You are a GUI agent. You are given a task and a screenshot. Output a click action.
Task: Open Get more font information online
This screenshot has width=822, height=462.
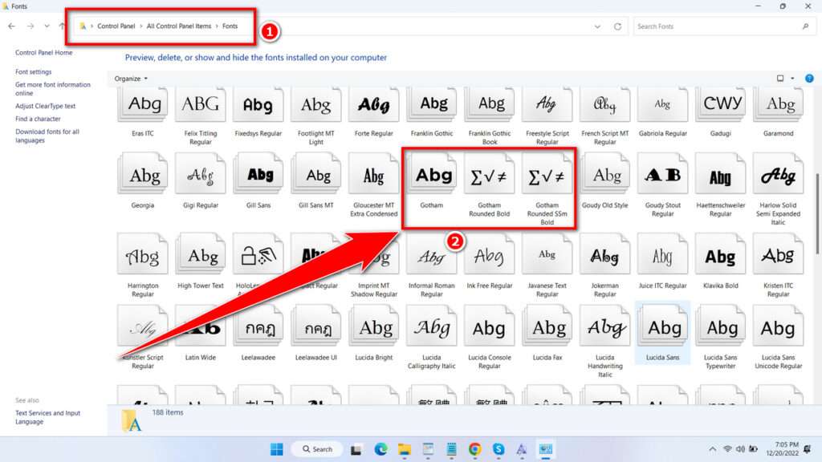pos(53,88)
